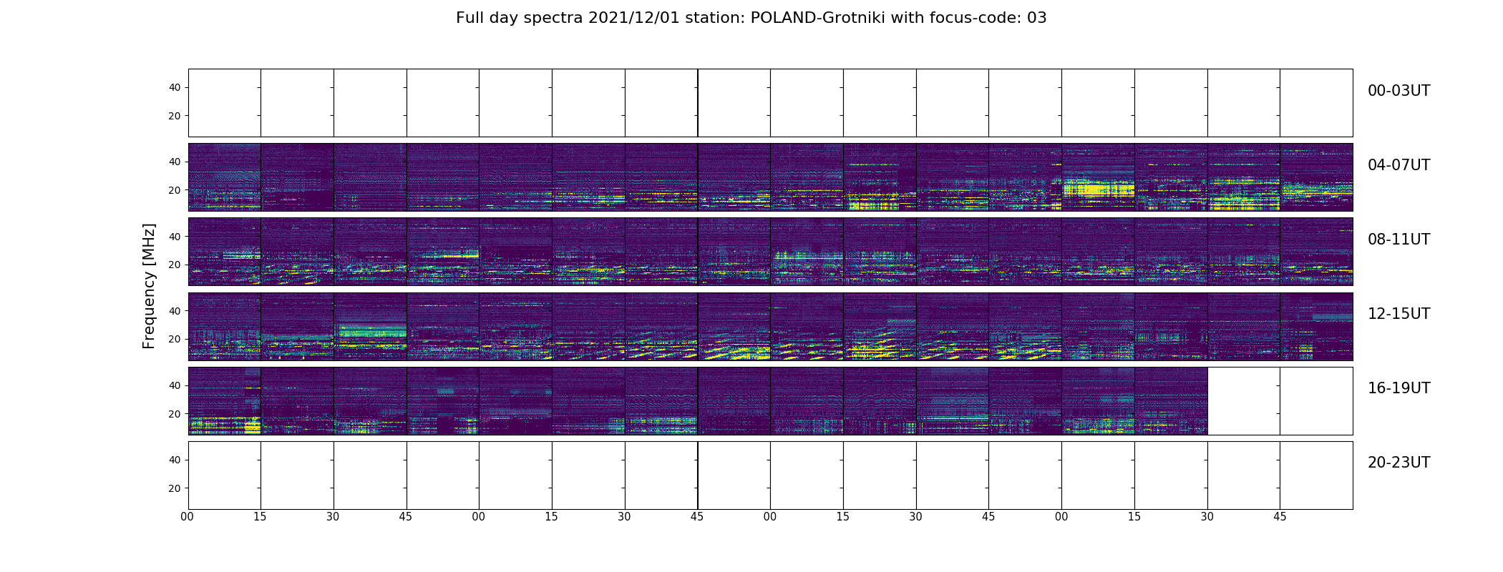Click the 20 MHz tick of 00-03UT row
Screen dimensions: 1503x572
175,116
